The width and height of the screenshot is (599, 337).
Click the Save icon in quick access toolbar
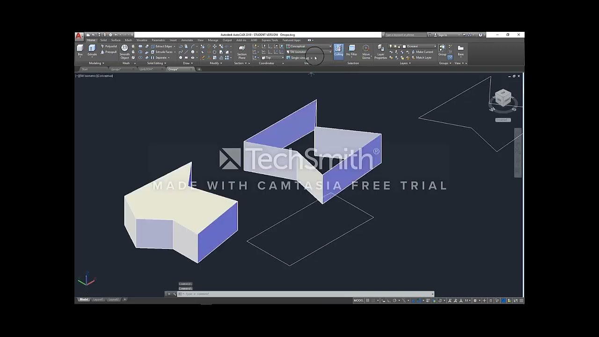[x=99, y=35]
